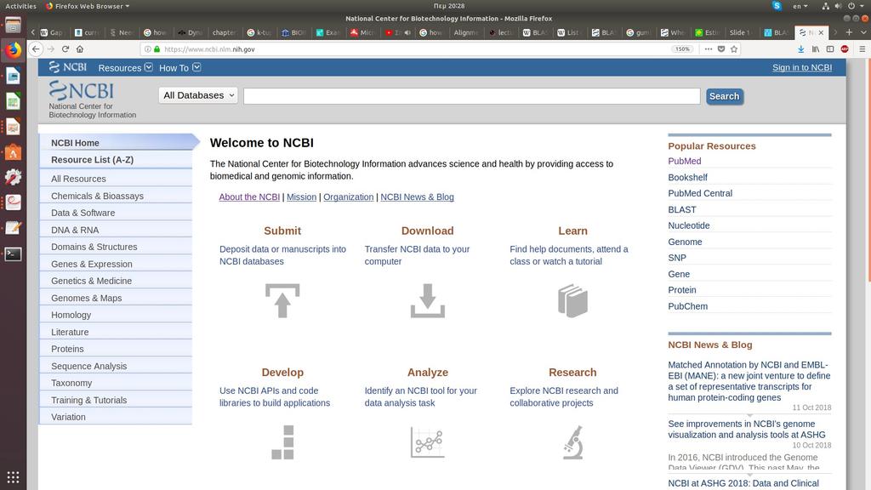Click the Adblock Plus extension icon
Image resolution: width=871 pixels, height=490 pixels.
tap(845, 48)
